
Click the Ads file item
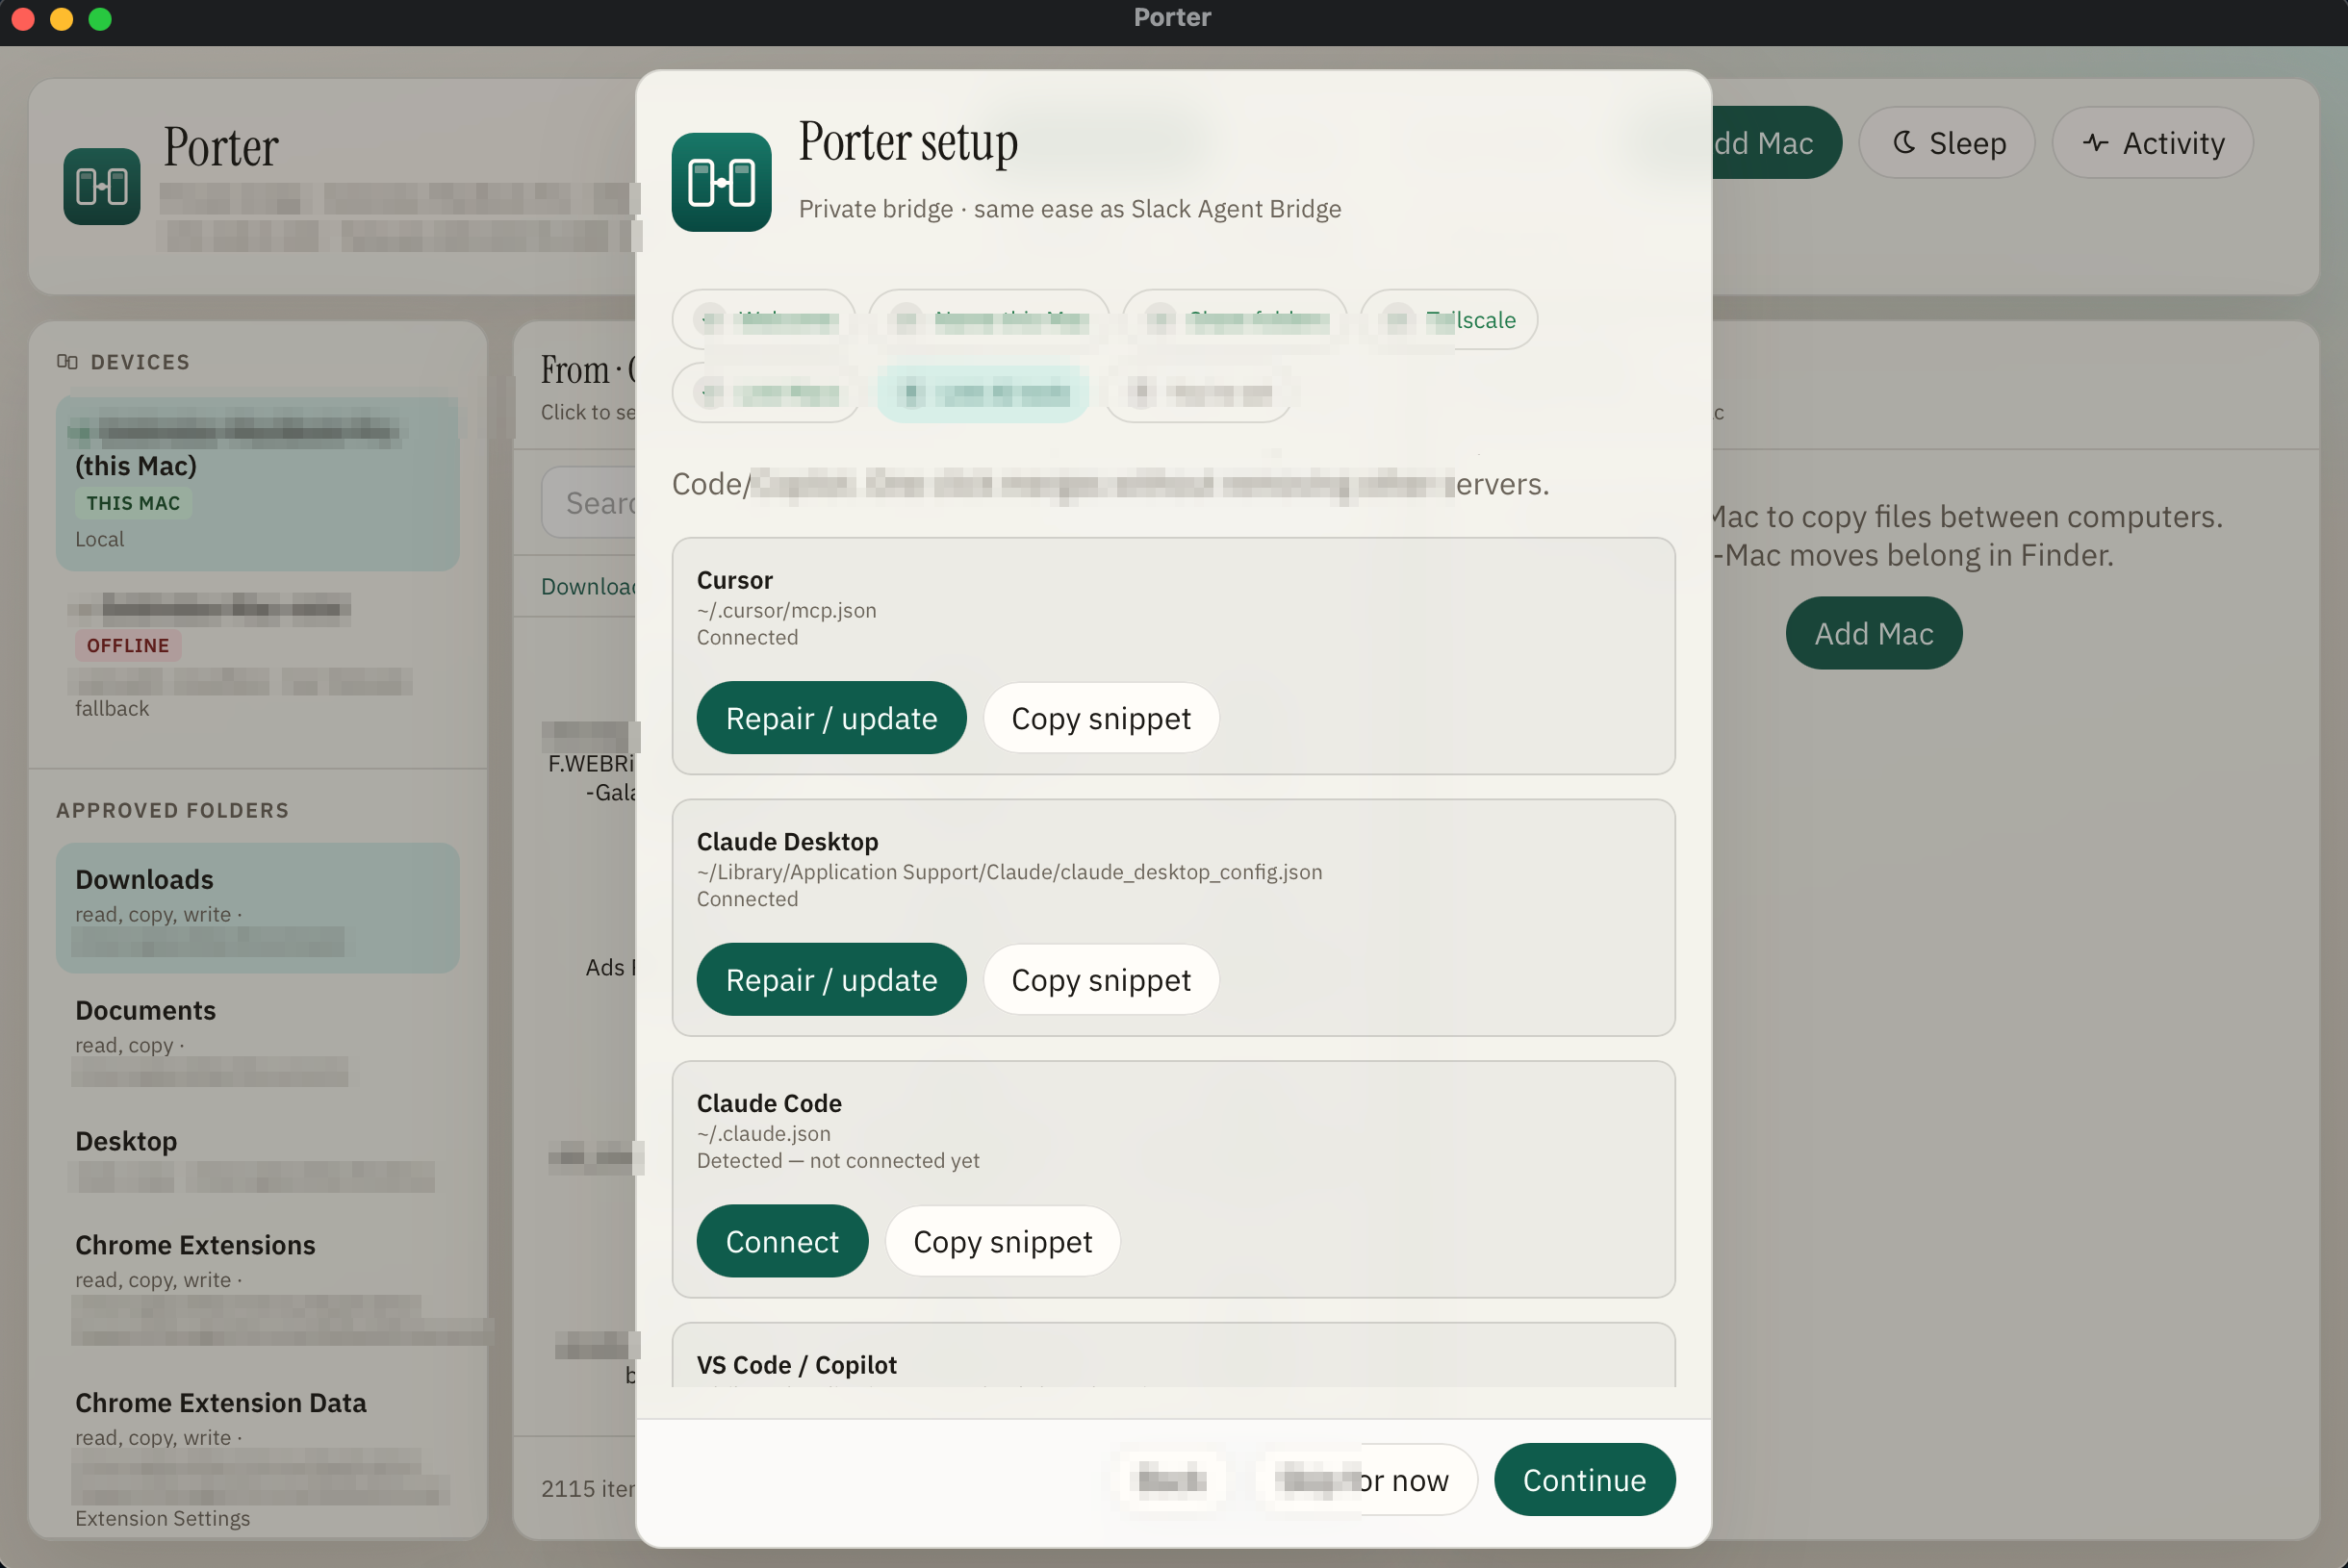click(x=609, y=967)
